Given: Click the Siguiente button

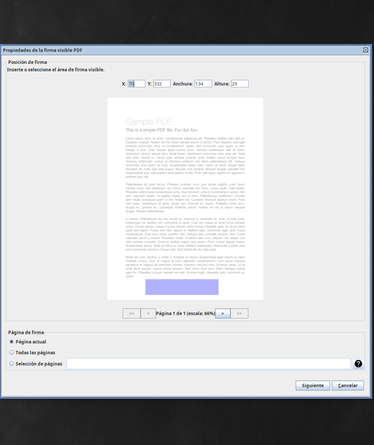Looking at the screenshot, I should point(312,385).
